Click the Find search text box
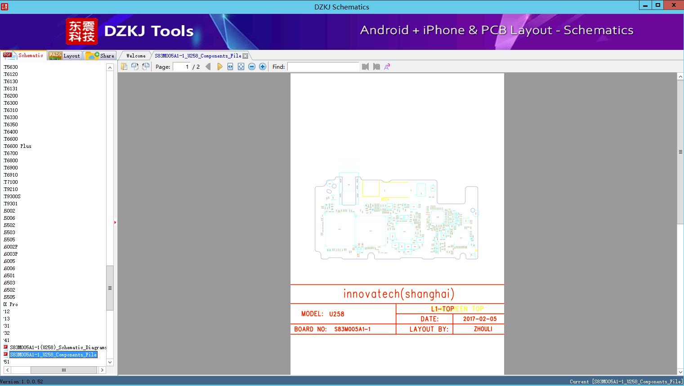The width and height of the screenshot is (684, 386). point(323,67)
